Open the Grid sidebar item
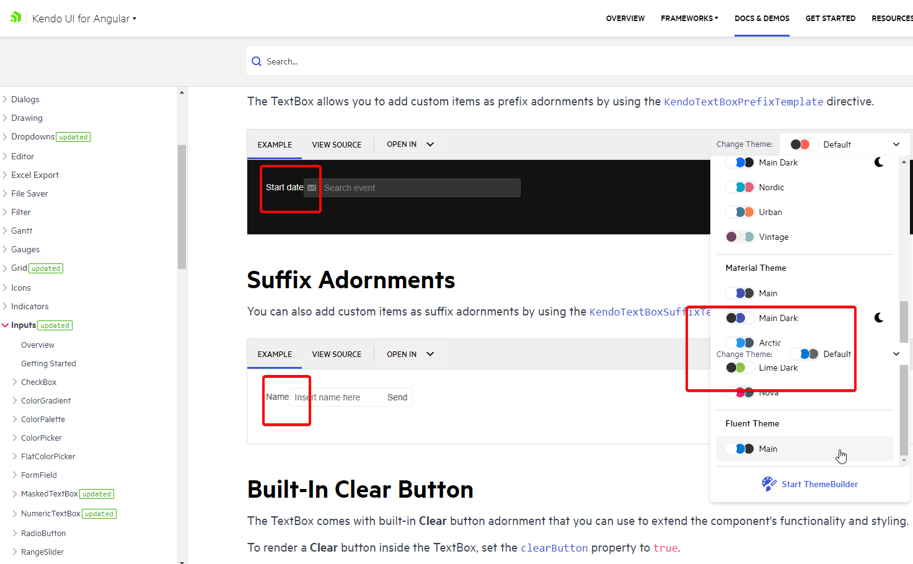 click(x=19, y=268)
